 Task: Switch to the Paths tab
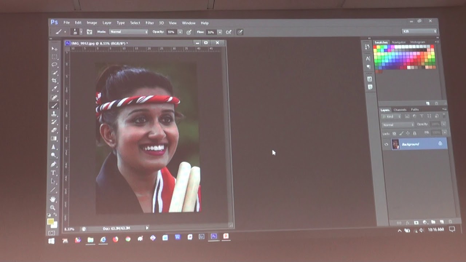415,110
